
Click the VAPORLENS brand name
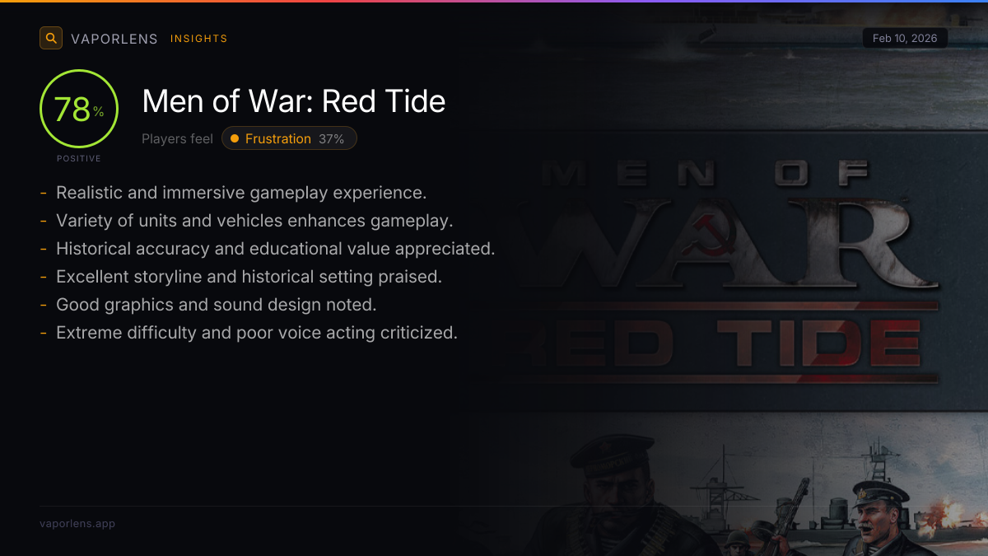coord(114,39)
